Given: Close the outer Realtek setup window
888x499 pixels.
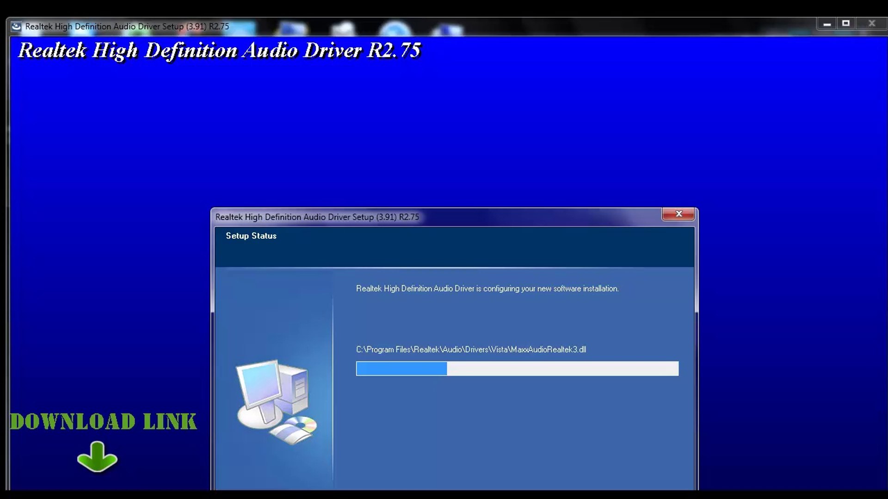Looking at the screenshot, I should point(871,24).
